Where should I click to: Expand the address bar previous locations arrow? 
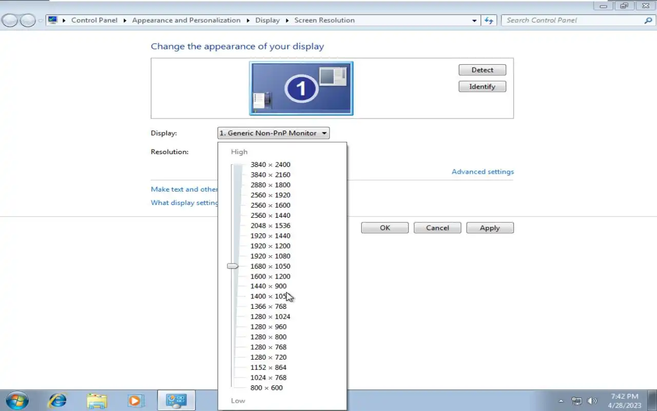point(474,21)
